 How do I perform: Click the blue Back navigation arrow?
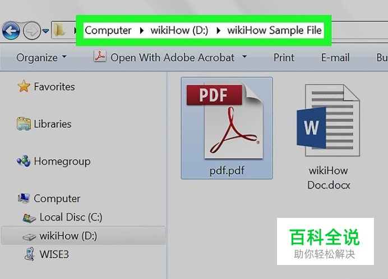[x=11, y=31]
